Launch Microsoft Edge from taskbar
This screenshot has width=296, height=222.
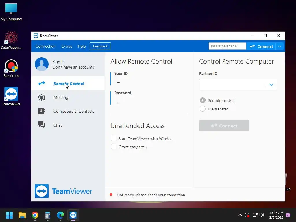coord(60,215)
